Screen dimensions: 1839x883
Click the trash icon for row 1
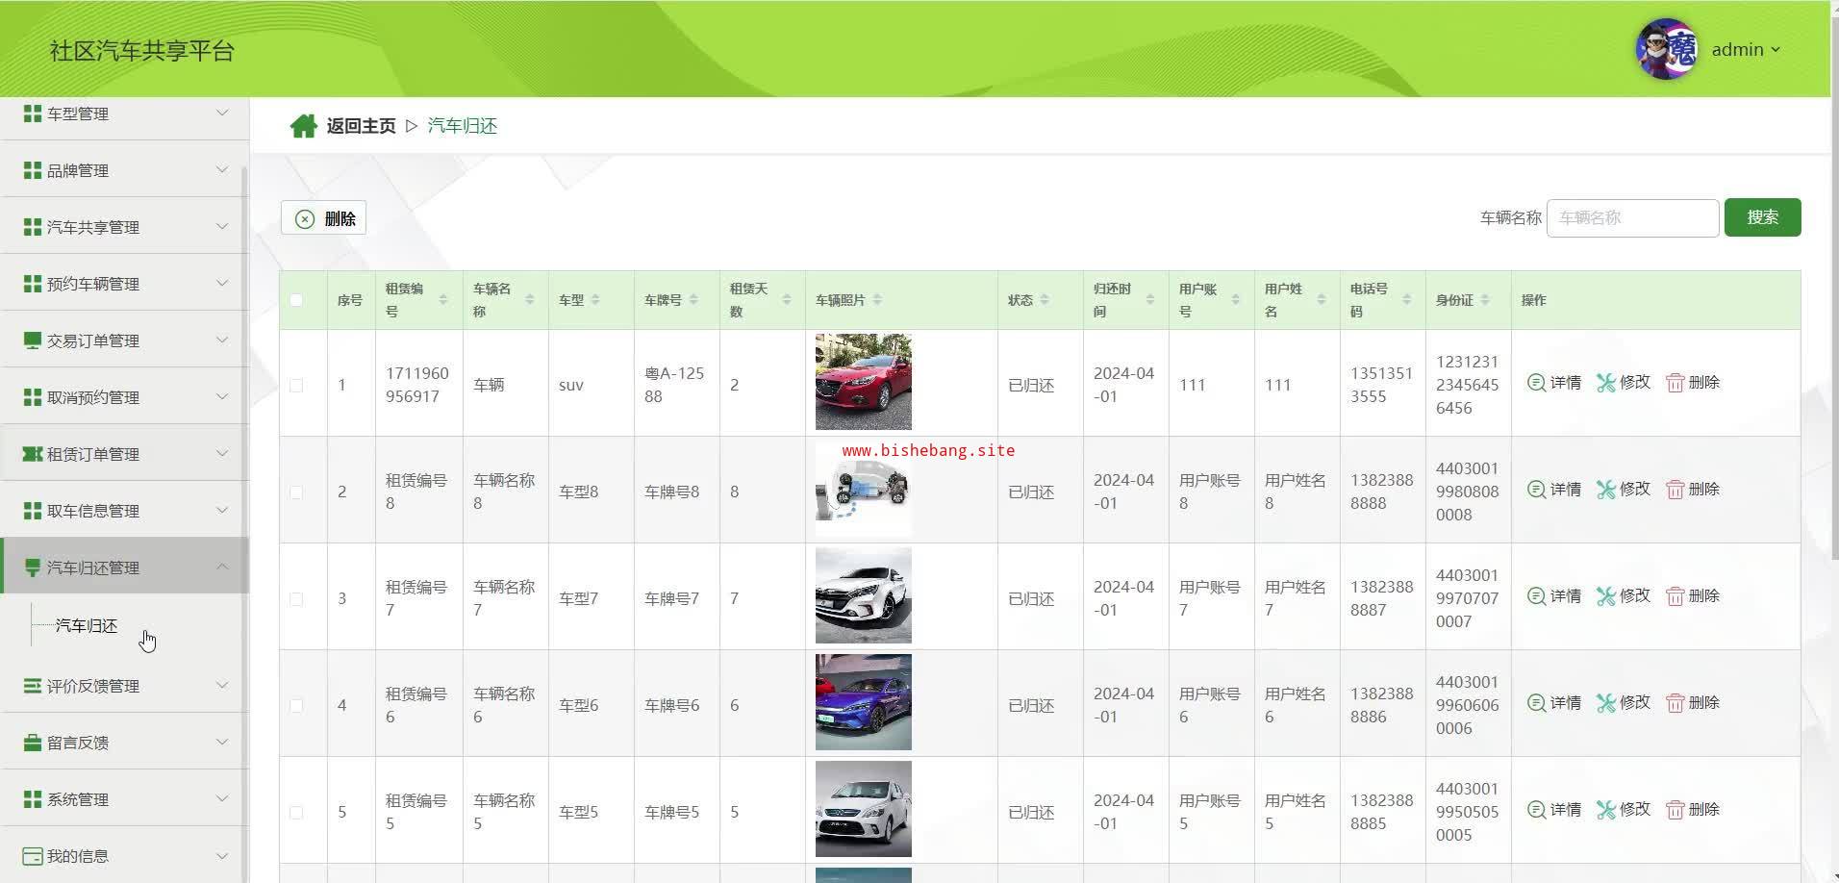pyautogui.click(x=1675, y=383)
